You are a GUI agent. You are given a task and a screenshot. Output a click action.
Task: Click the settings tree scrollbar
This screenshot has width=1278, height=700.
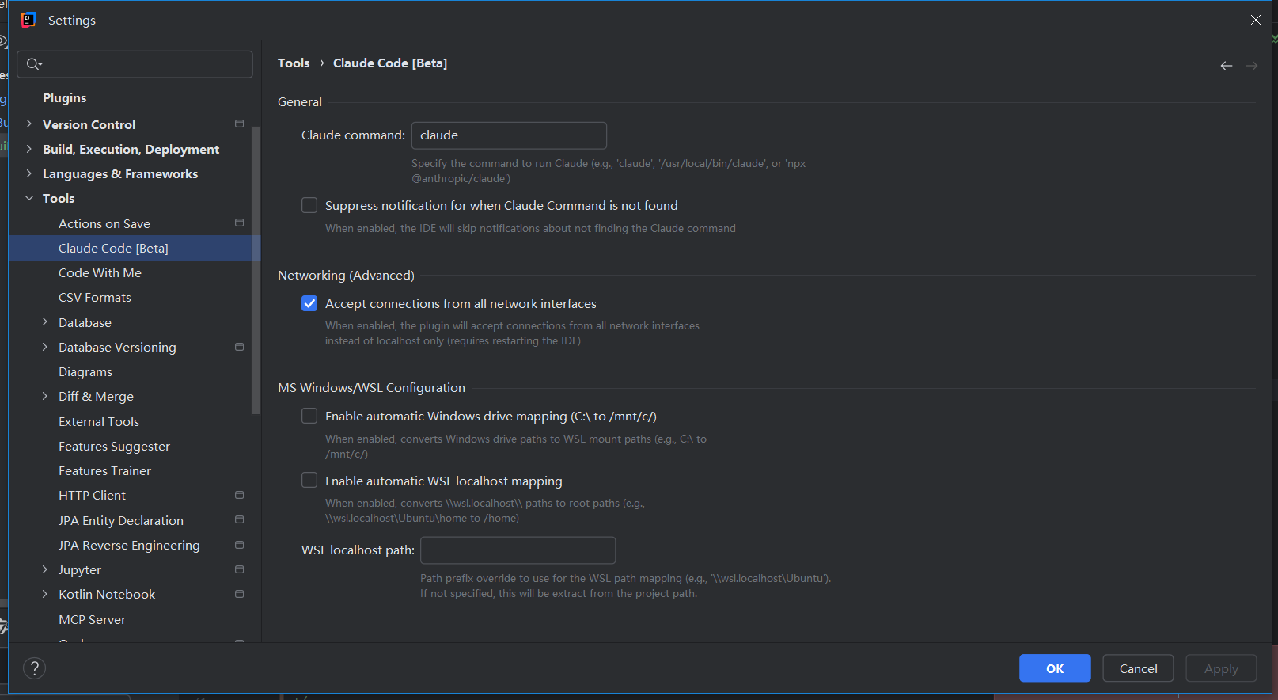(255, 269)
